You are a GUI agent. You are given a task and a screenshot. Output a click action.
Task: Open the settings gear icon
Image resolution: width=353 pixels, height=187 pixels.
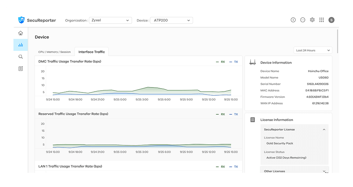[312, 20]
